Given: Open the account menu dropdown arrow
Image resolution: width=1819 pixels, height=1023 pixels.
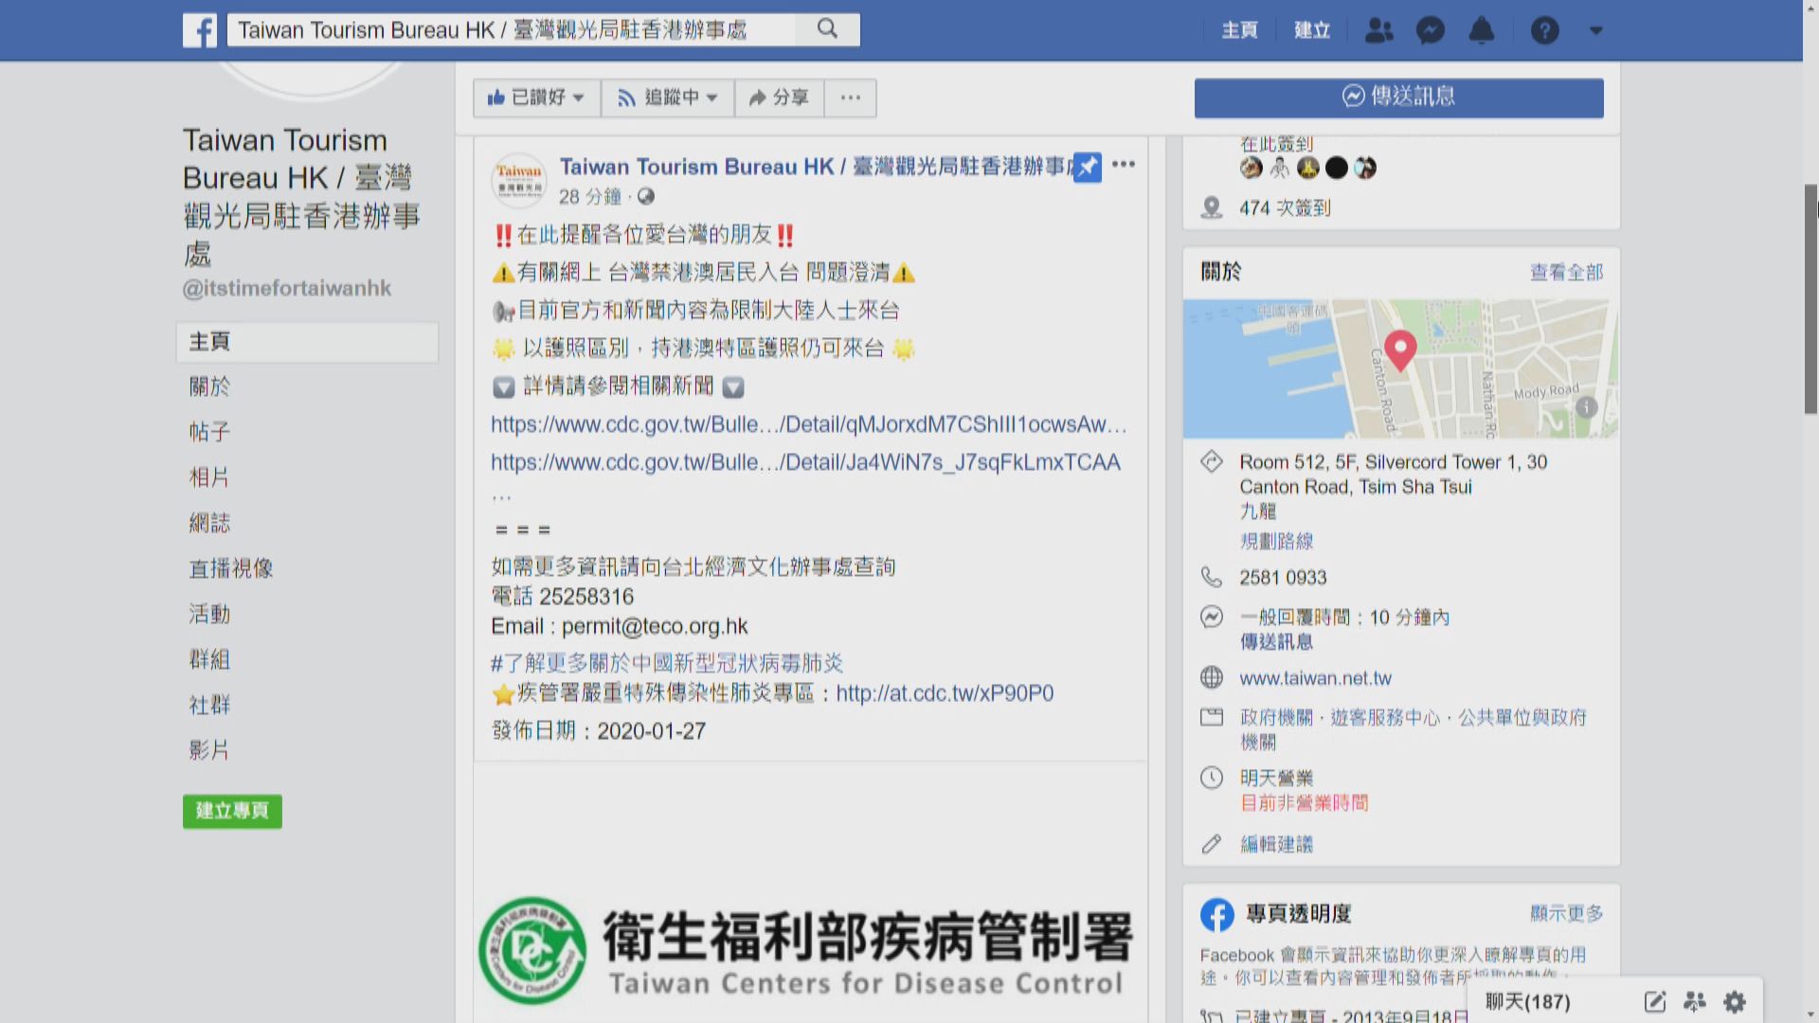Looking at the screenshot, I should (x=1595, y=29).
